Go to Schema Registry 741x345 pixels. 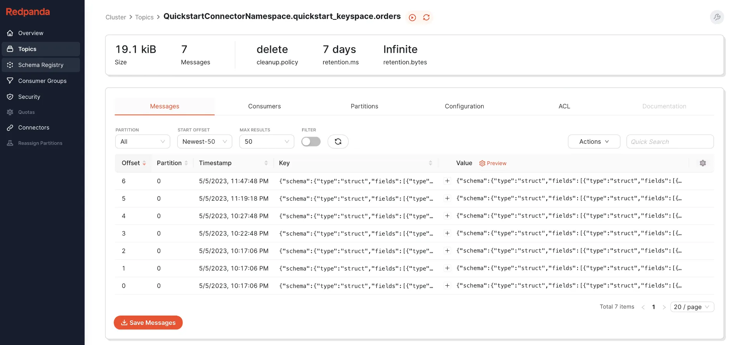[x=41, y=65]
